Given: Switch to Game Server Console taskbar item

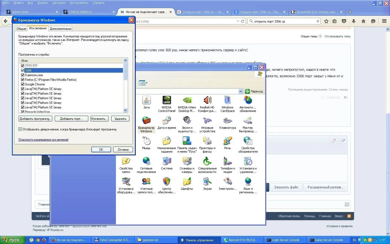Looking at the screenshot, I should click(x=329, y=240).
